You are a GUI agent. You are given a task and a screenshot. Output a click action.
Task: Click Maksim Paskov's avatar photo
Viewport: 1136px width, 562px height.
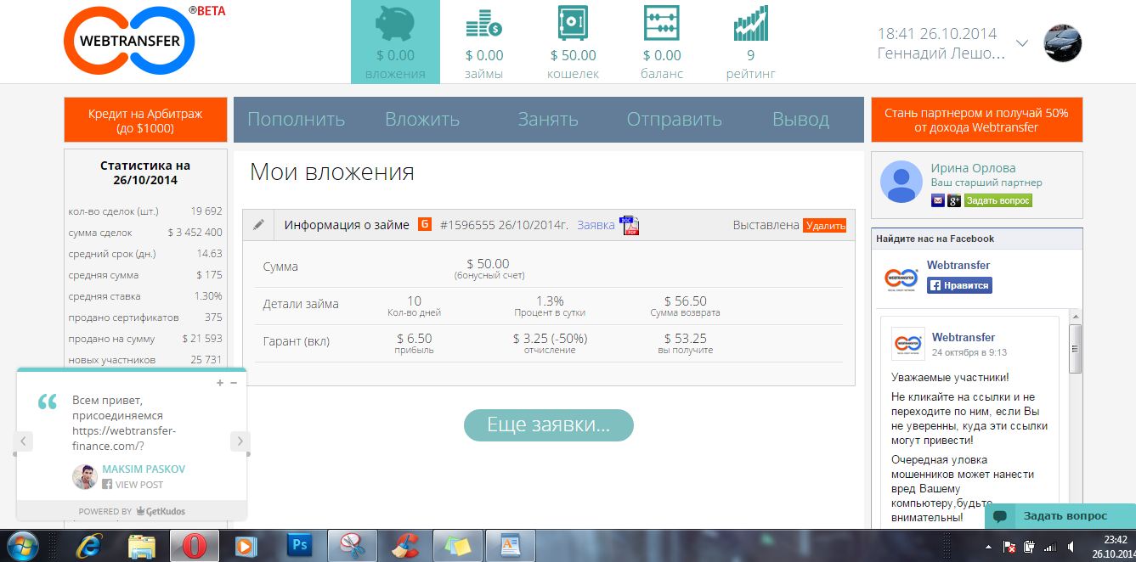click(x=85, y=476)
